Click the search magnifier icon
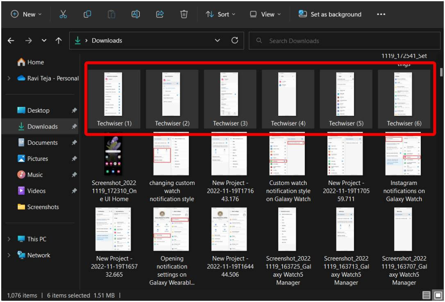The image size is (445, 302). (x=259, y=41)
